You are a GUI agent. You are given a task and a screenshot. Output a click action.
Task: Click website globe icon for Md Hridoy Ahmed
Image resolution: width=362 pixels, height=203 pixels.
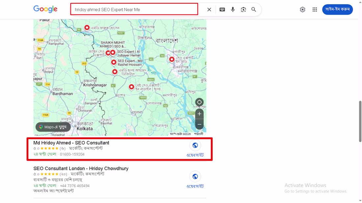(x=195, y=146)
